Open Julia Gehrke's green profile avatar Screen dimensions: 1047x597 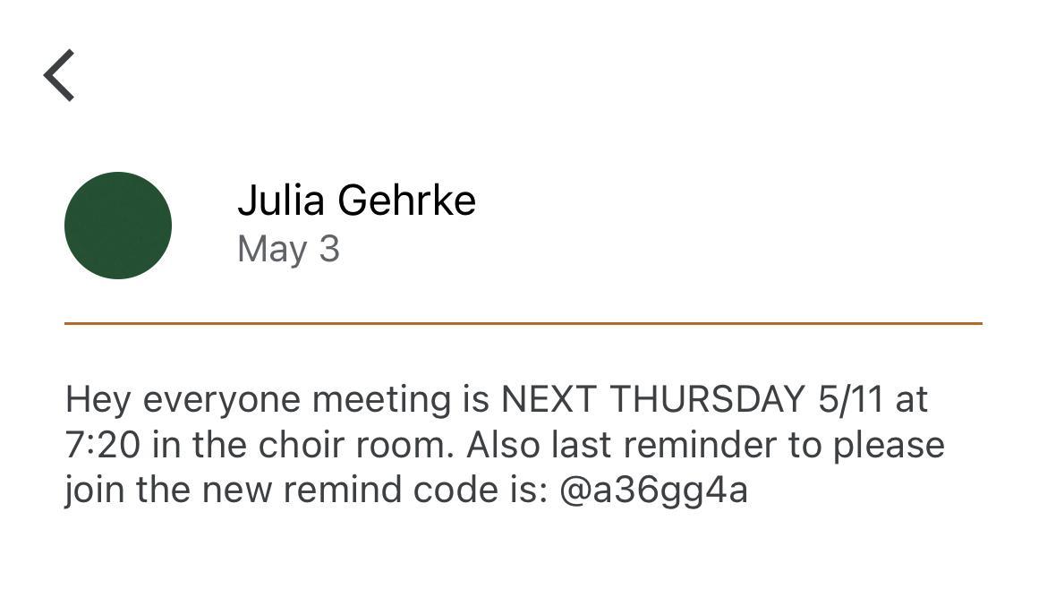(118, 226)
